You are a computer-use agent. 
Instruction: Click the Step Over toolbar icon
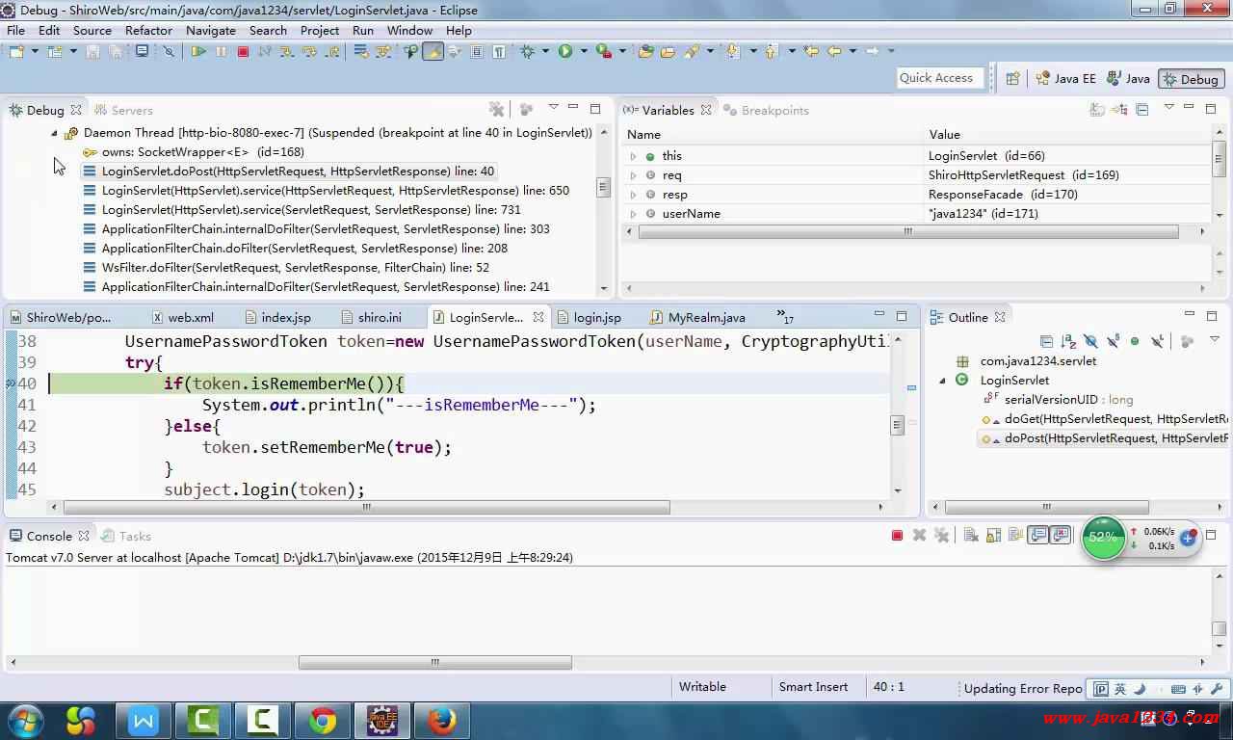(x=308, y=51)
